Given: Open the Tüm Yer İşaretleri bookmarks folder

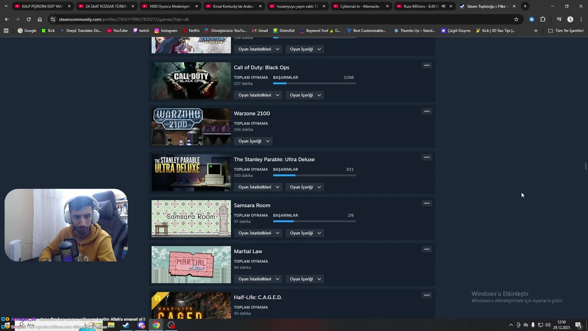Looking at the screenshot, I should tap(566, 31).
